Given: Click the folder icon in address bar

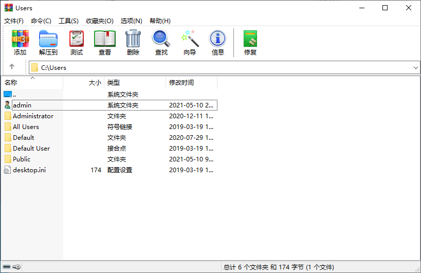Looking at the screenshot, I should click(34, 67).
